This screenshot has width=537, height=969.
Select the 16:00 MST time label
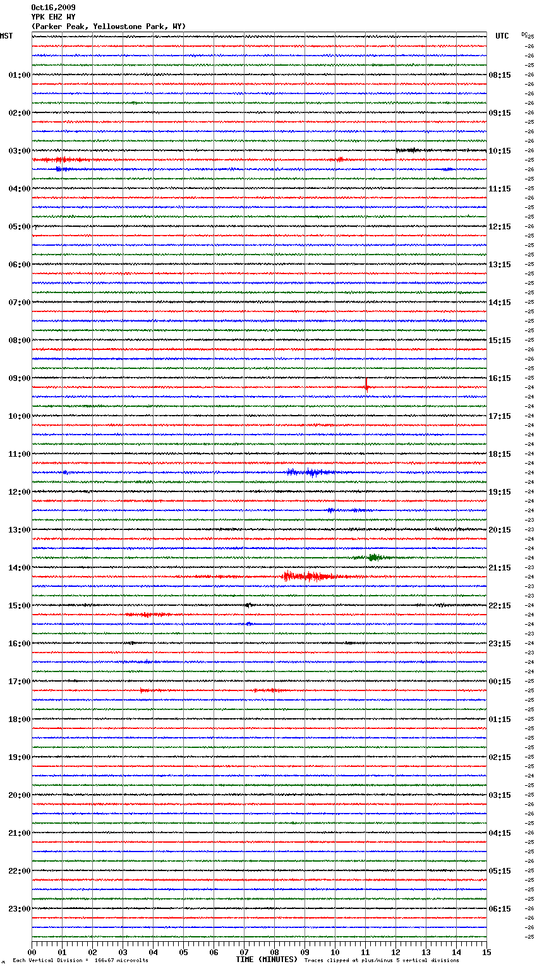19,644
